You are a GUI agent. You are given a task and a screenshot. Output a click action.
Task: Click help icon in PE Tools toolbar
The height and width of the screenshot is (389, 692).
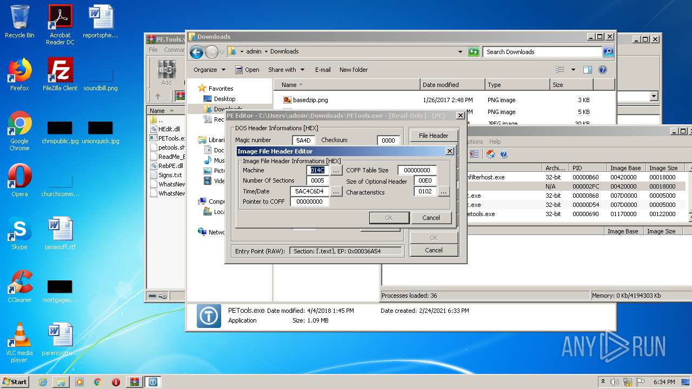point(503,155)
